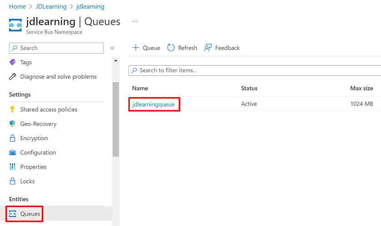Viewport: 381px width, 226px height.
Task: Open Geo-Recovery settings
Action: [38, 124]
